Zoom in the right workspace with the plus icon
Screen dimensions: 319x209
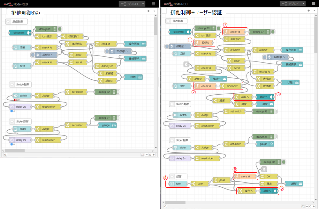314,206
